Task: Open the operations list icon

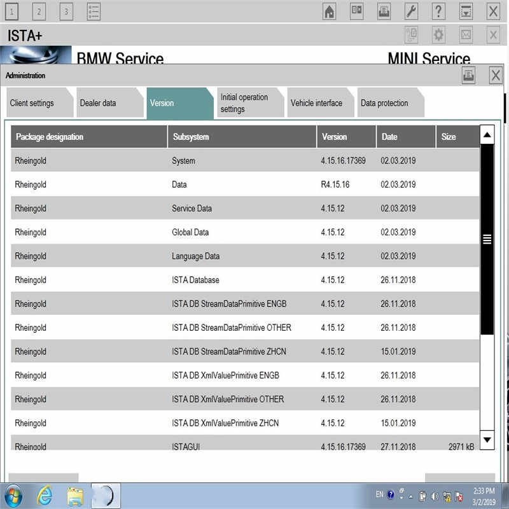Action: point(94,11)
